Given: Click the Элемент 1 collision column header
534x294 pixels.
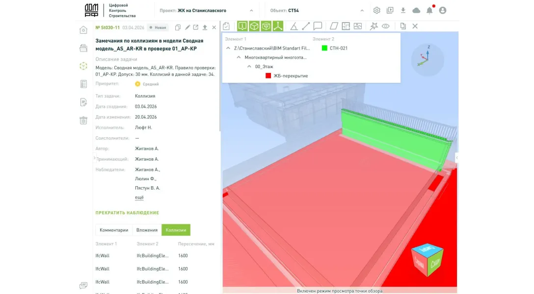Looking at the screenshot, I should [x=106, y=244].
